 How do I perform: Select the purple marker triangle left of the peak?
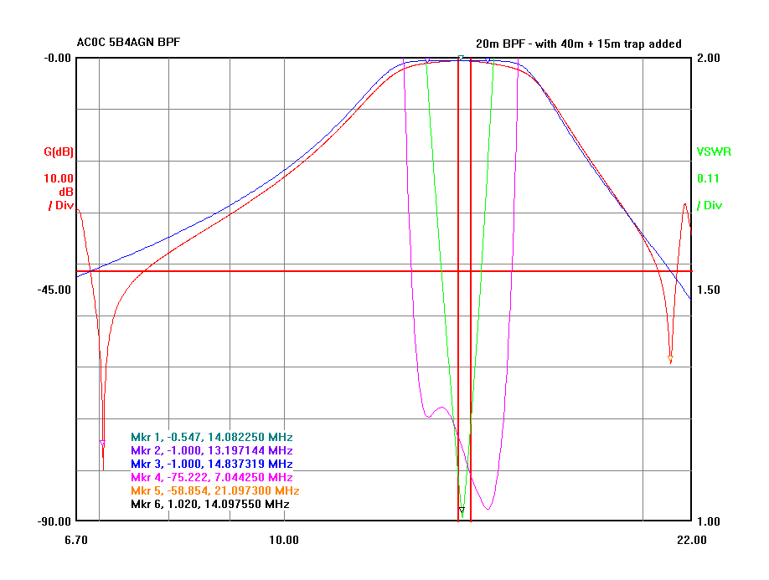(428, 61)
